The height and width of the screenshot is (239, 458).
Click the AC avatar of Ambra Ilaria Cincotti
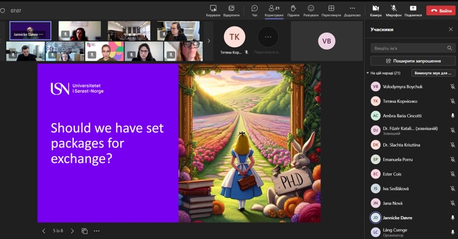point(376,116)
